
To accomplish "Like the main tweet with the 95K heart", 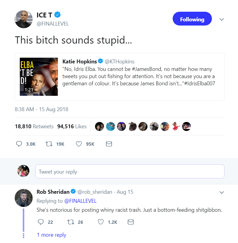I will (79, 144).
